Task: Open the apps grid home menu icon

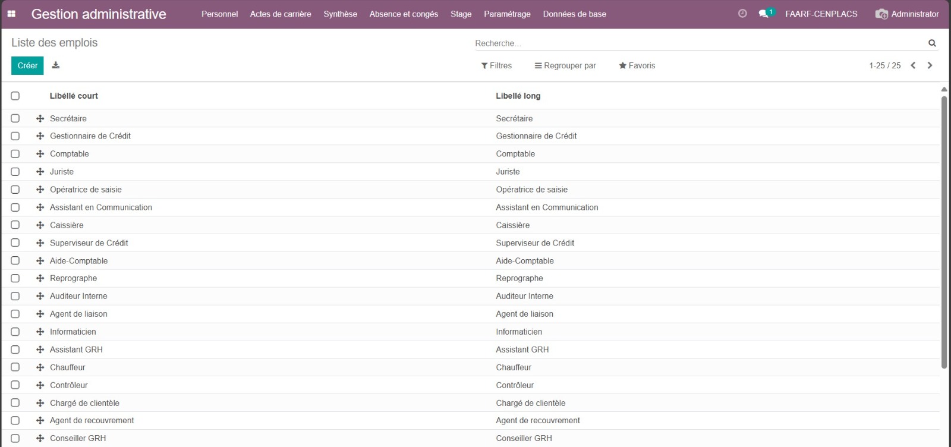Action: (11, 14)
